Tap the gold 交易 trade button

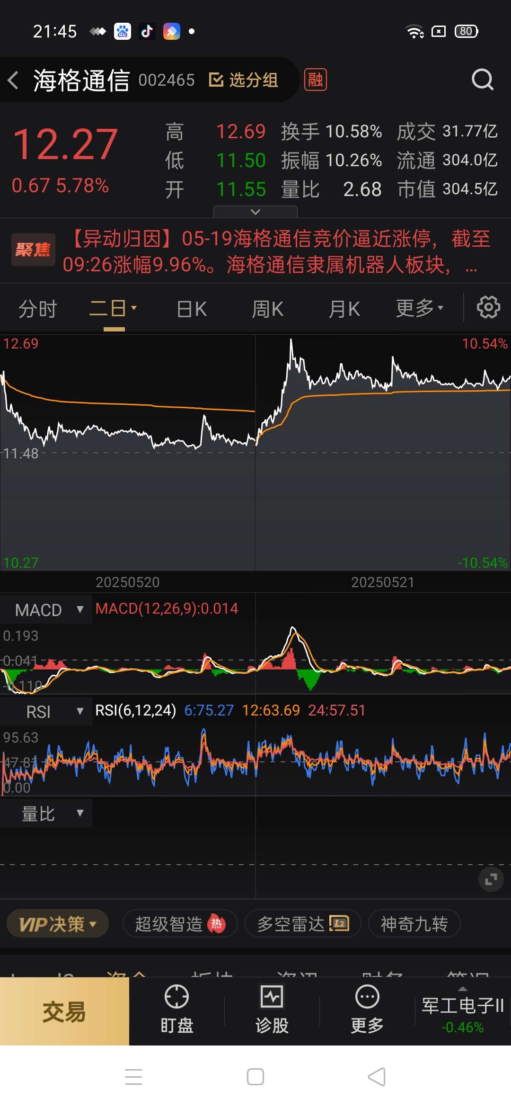click(64, 1012)
